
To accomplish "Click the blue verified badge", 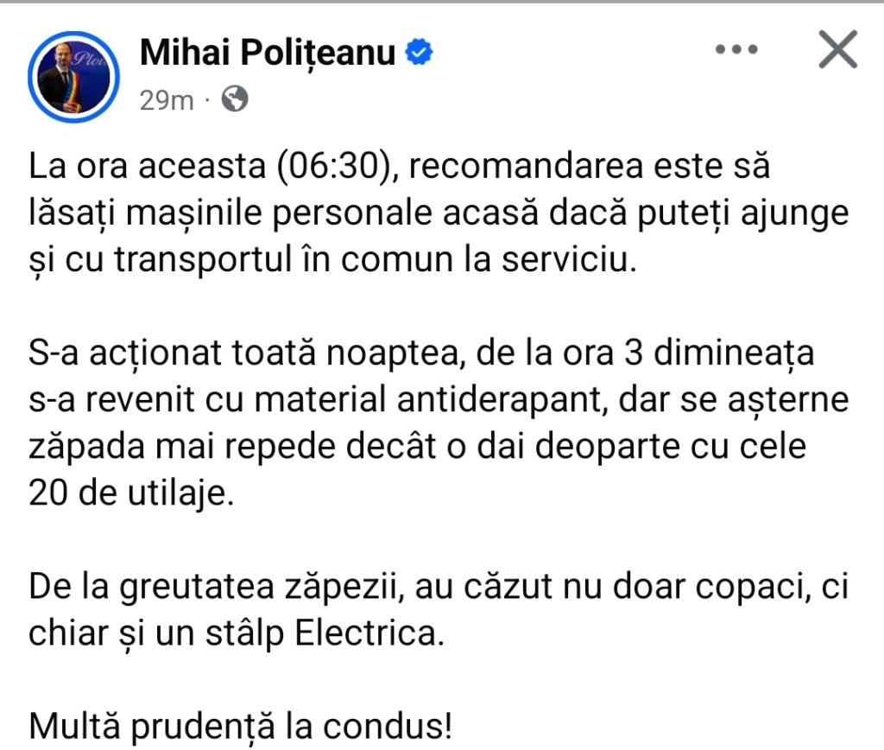I will click(x=420, y=54).
